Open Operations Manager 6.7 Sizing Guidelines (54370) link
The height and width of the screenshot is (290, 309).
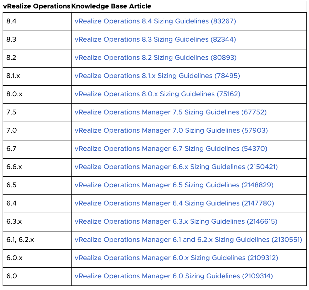click(x=171, y=149)
